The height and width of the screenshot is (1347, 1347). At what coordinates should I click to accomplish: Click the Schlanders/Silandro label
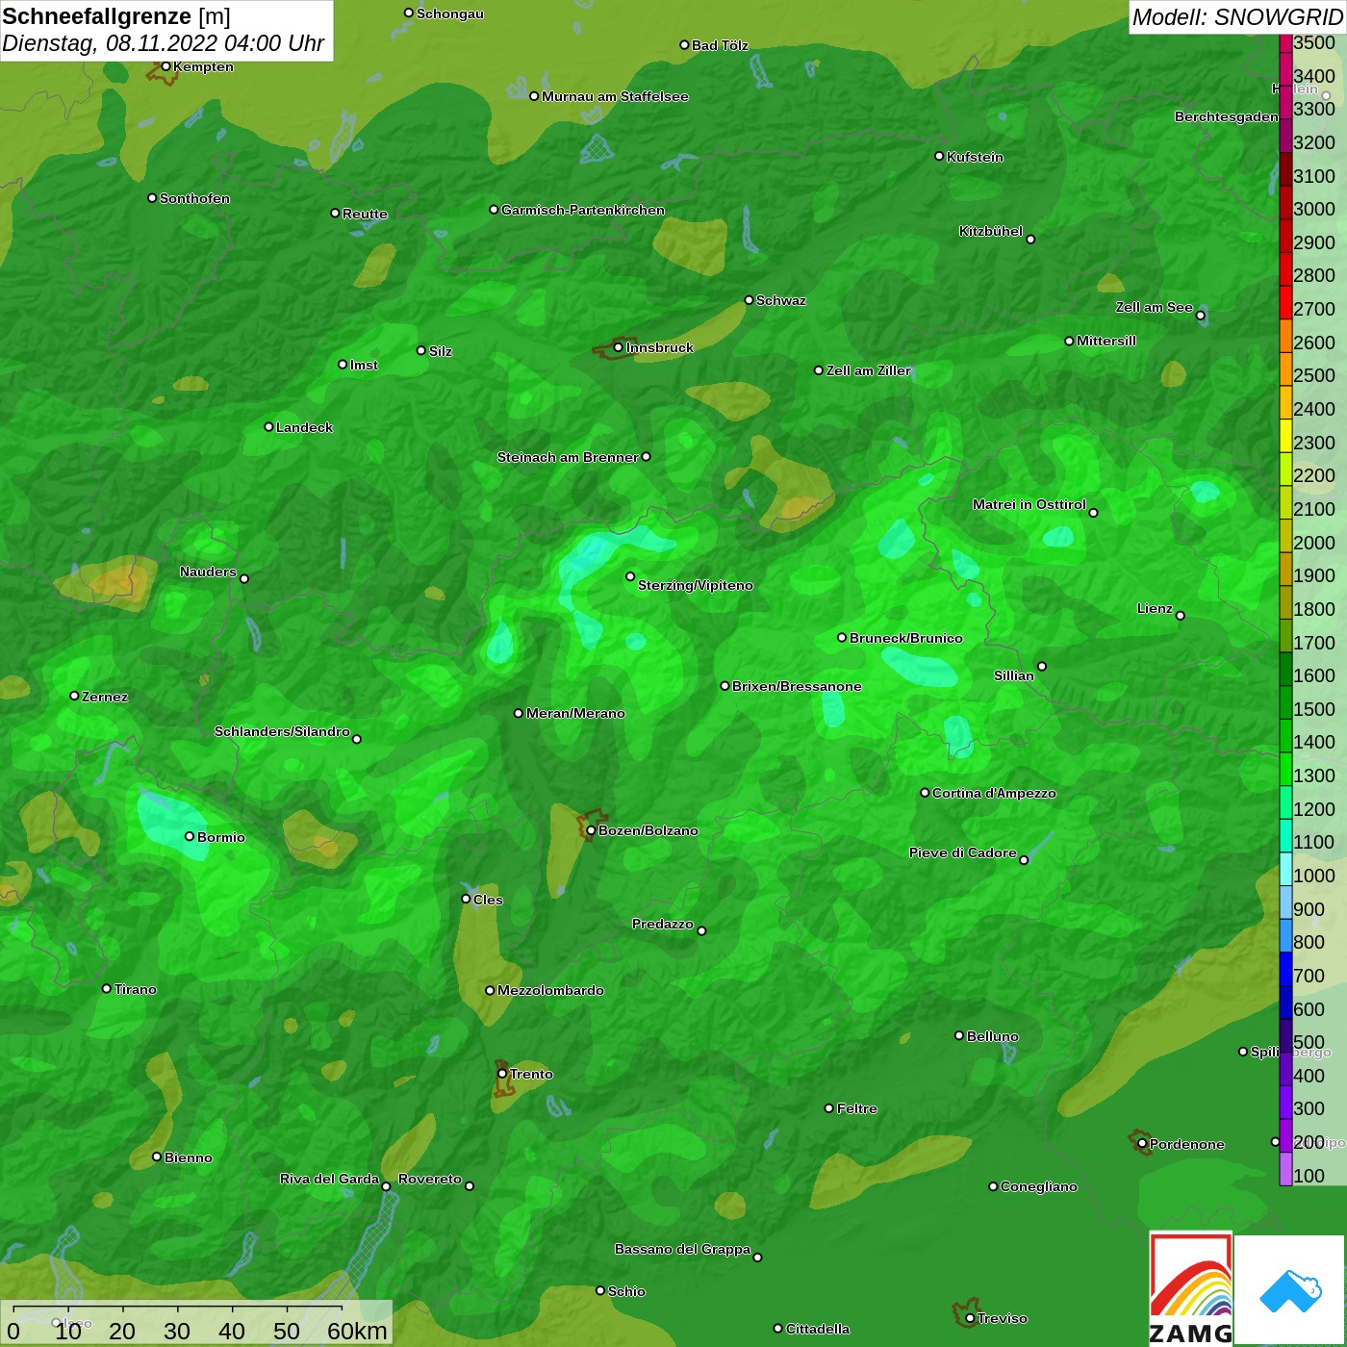click(x=282, y=731)
